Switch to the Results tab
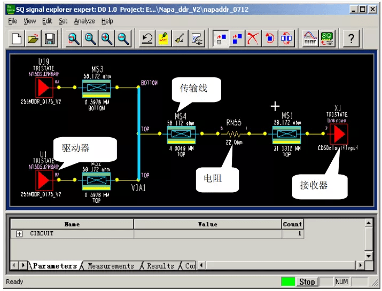The height and width of the screenshot is (291, 382). [160, 266]
